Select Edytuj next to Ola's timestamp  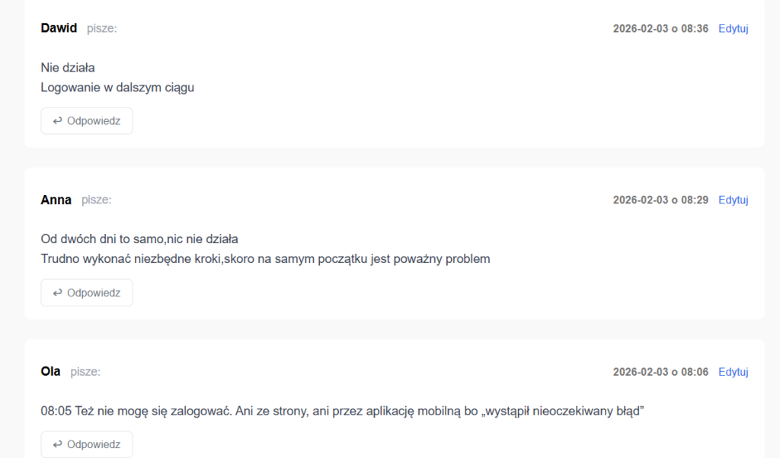(734, 372)
